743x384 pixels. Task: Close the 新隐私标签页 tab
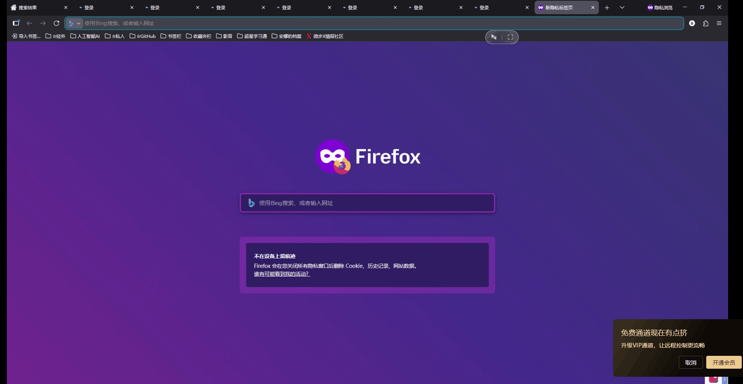(592, 8)
